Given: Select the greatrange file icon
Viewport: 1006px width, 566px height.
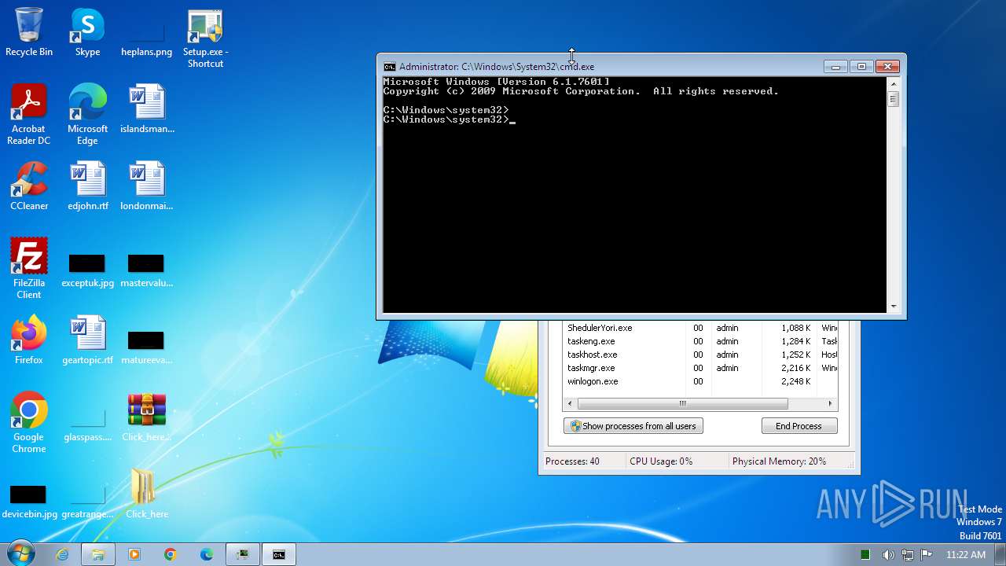Looking at the screenshot, I should [87, 502].
